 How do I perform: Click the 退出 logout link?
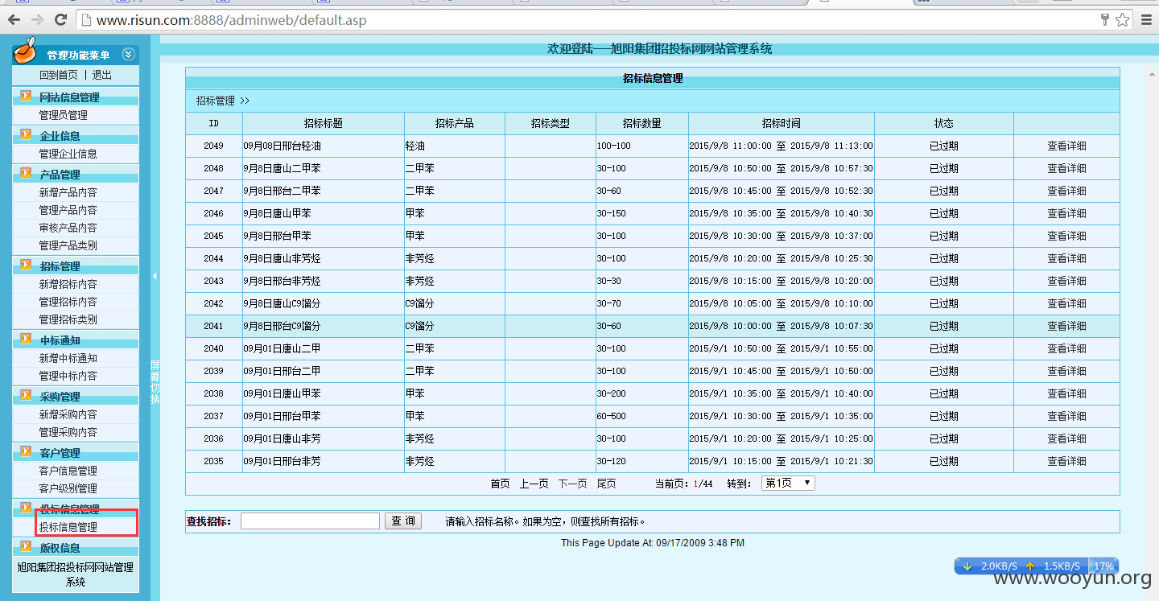[x=102, y=75]
